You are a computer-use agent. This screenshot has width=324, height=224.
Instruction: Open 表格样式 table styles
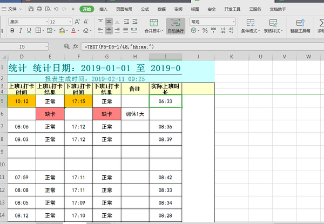pos(273,26)
